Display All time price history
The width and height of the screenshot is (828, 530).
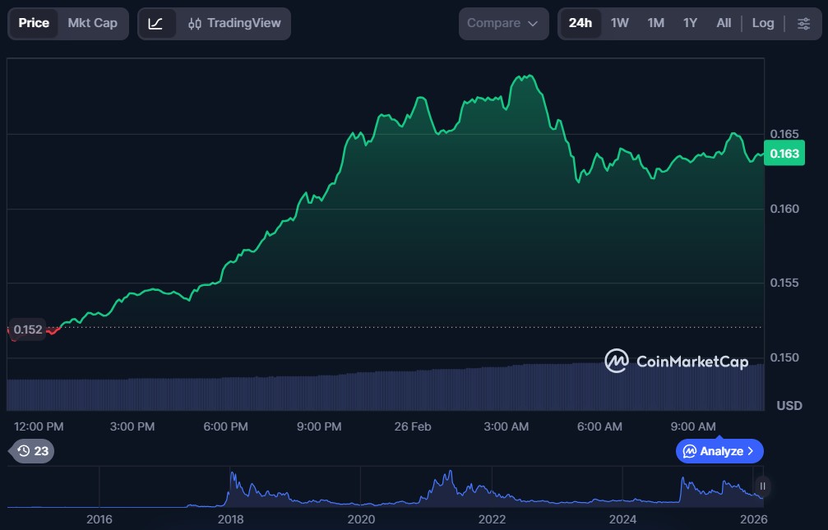[724, 24]
